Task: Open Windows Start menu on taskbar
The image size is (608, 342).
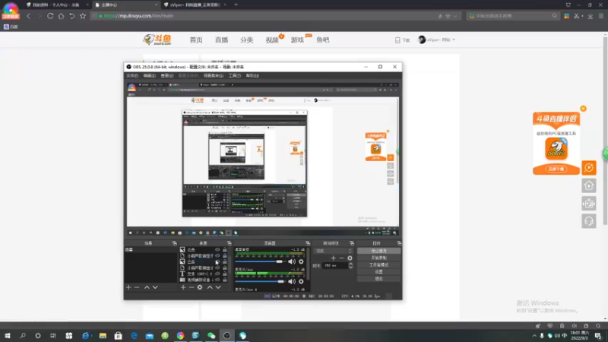Action: 8,336
